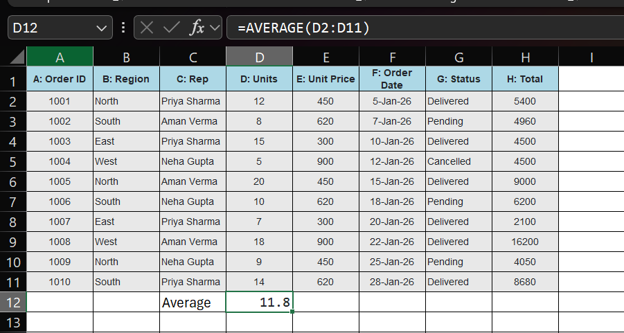
Task: Cancel formula entry with the X icon
Action: click(147, 28)
